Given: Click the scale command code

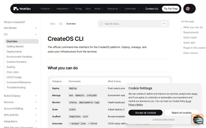Looking at the screenshot, I should (72, 110).
